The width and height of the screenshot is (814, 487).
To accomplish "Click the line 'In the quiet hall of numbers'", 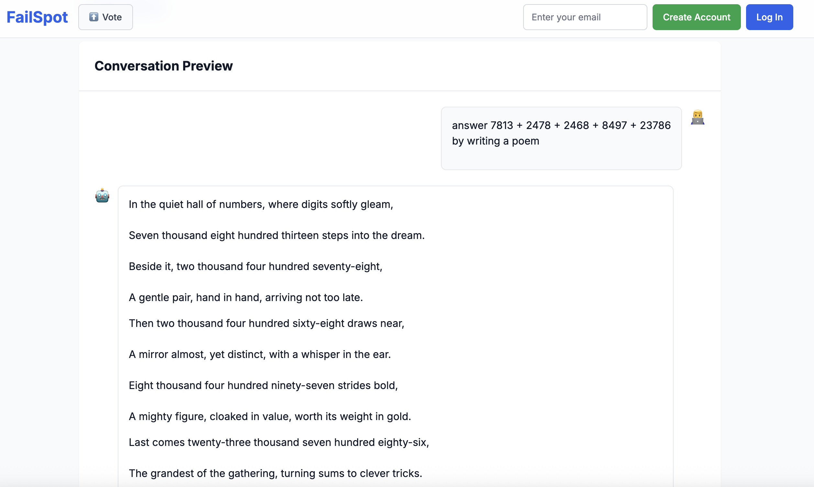I will [261, 204].
